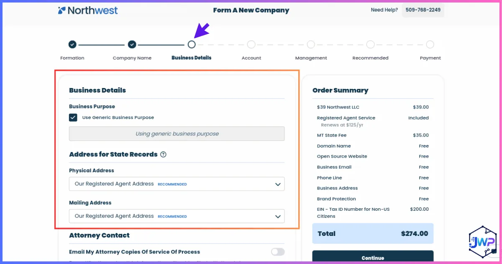Jump to the Payment step circle
The height and width of the screenshot is (264, 502).
tap(430, 44)
